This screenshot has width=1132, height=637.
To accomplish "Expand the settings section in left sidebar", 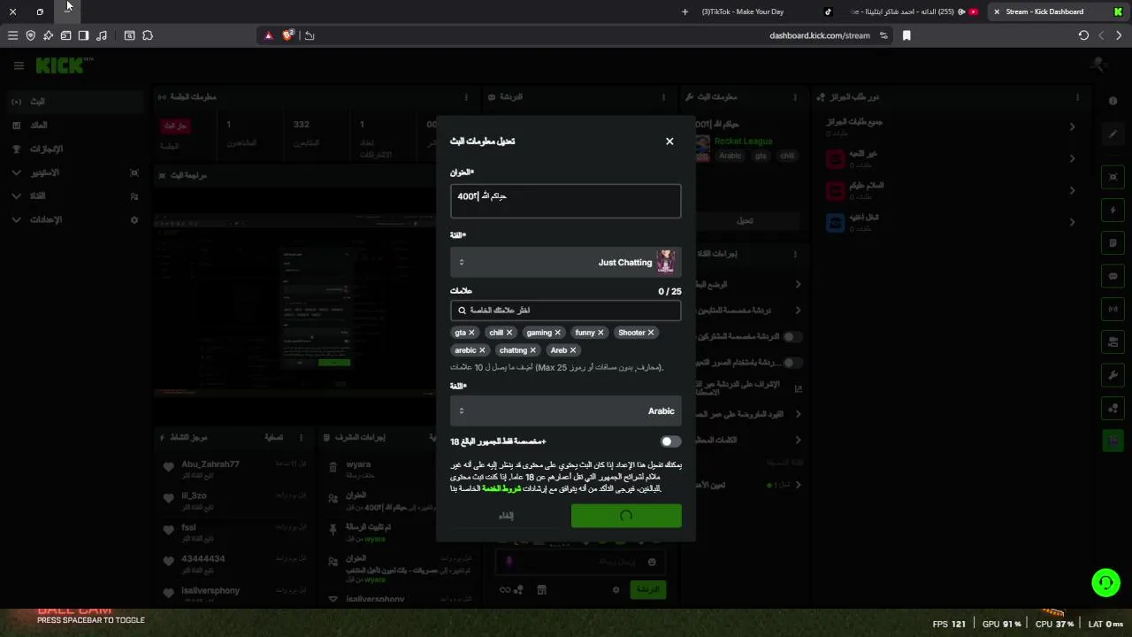I will coord(16,219).
